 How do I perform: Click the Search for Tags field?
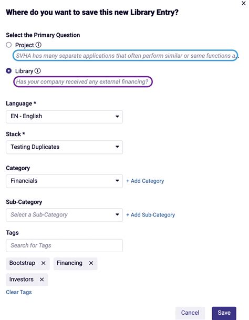click(64, 245)
